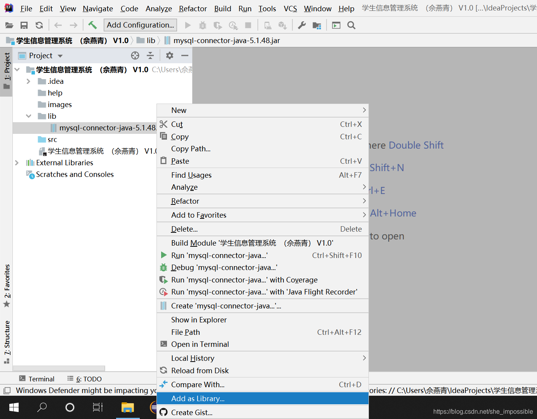This screenshot has width=537, height=419.
Task: Open File Explorer from taskbar
Action: 127,407
